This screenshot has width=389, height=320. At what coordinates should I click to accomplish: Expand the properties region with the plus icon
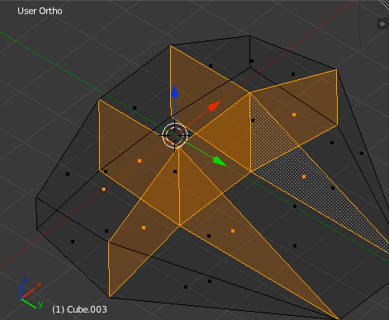pyautogui.click(x=382, y=24)
